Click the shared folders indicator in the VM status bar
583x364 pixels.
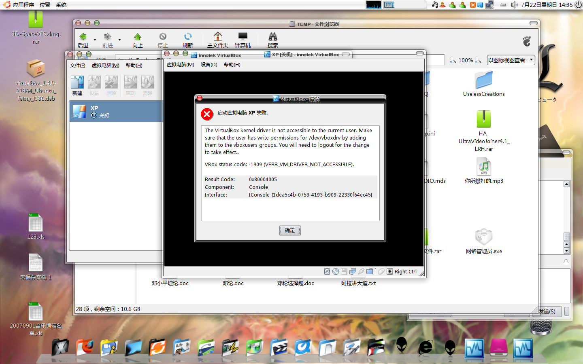(x=370, y=271)
